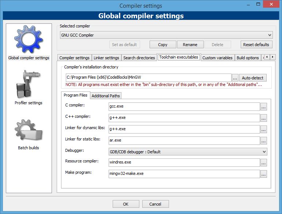Browse for the dynamic libs linker

pyautogui.click(x=263, y=129)
